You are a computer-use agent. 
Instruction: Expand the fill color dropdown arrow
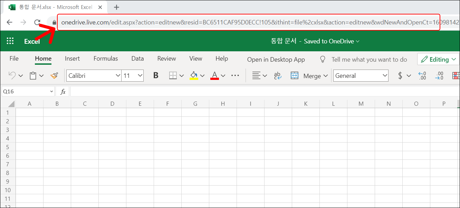click(x=202, y=76)
